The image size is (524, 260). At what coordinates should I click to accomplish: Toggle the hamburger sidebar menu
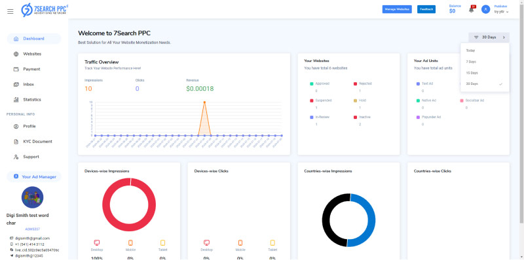click(x=10, y=11)
